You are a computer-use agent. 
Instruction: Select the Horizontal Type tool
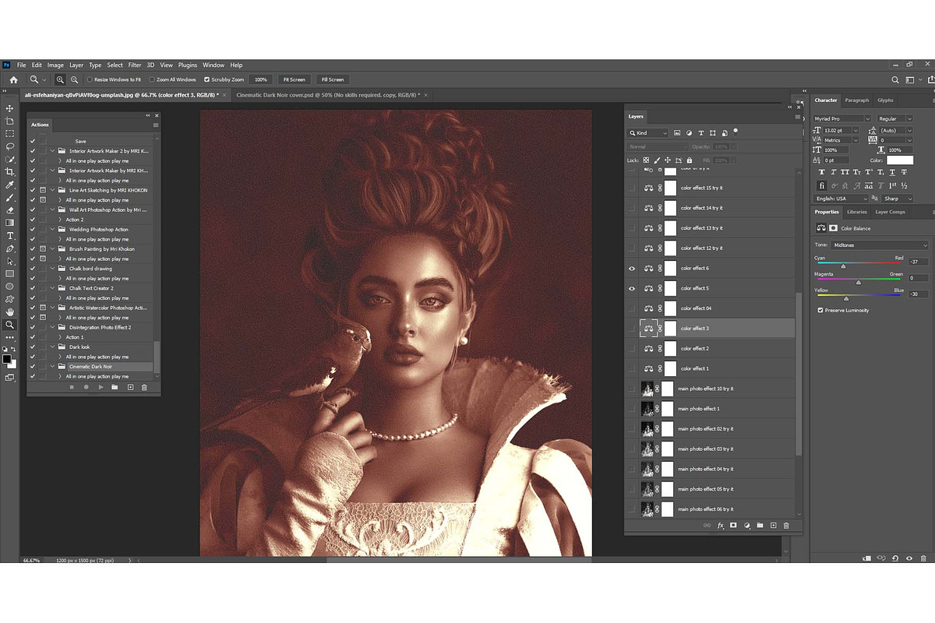click(10, 235)
